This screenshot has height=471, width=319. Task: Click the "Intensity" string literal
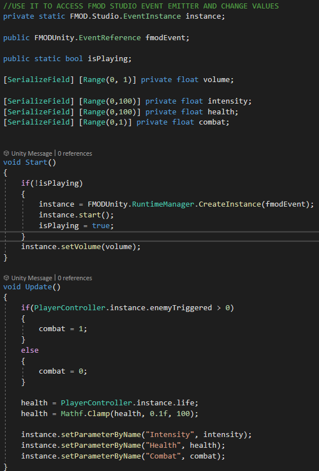(170, 435)
